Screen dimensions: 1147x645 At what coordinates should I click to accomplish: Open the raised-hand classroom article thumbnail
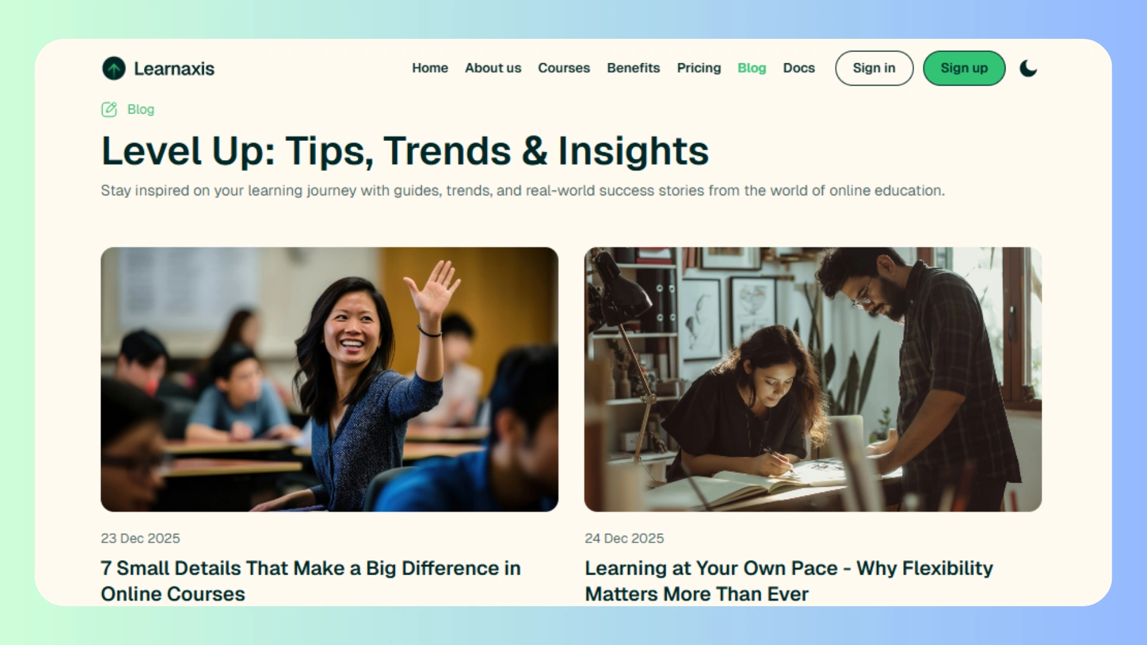pos(329,379)
